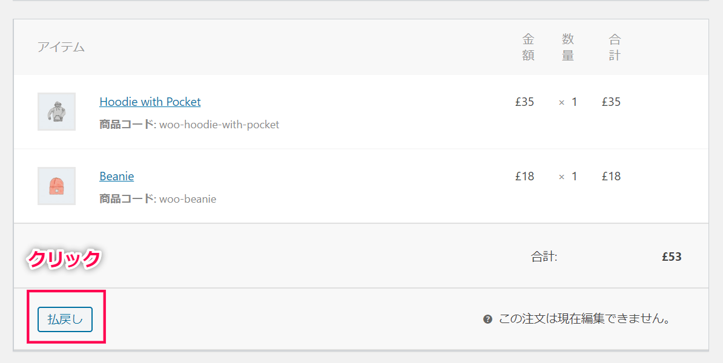Click the beanie quantity × 1

(568, 176)
